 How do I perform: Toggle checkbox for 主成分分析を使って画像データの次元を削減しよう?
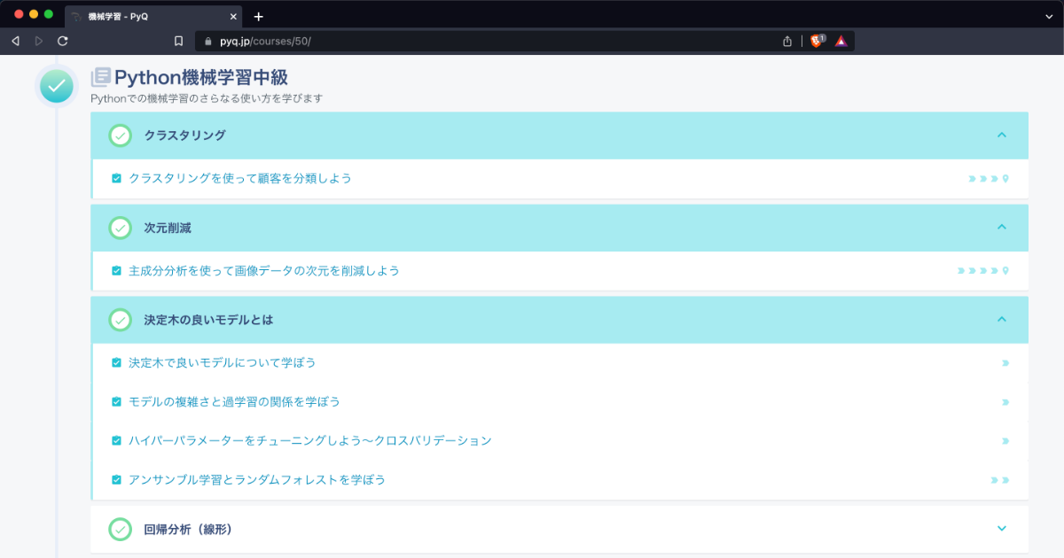pyautogui.click(x=116, y=270)
